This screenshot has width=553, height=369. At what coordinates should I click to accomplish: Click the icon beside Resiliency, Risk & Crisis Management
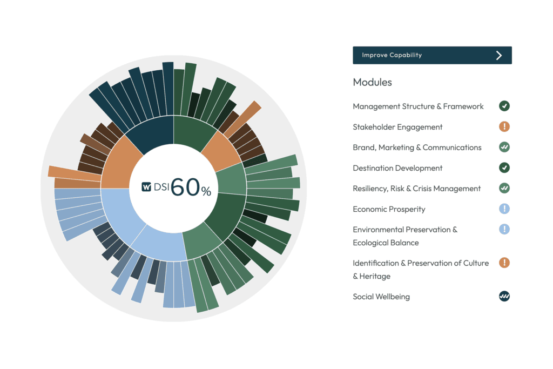[x=504, y=188]
